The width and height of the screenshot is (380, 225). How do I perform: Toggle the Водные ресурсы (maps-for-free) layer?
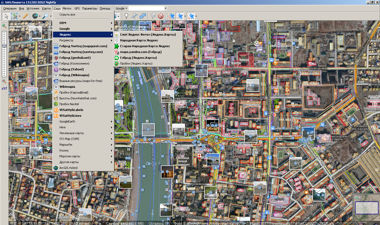point(83,81)
